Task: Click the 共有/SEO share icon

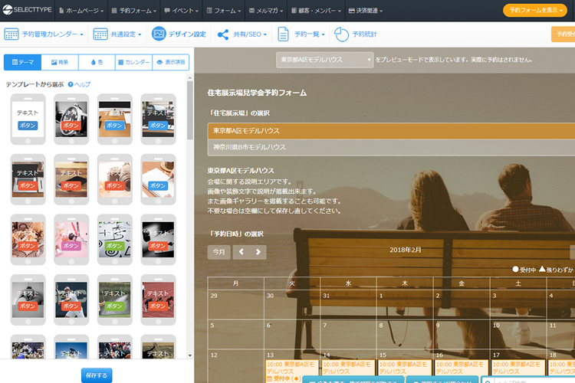Action: pyautogui.click(x=223, y=34)
